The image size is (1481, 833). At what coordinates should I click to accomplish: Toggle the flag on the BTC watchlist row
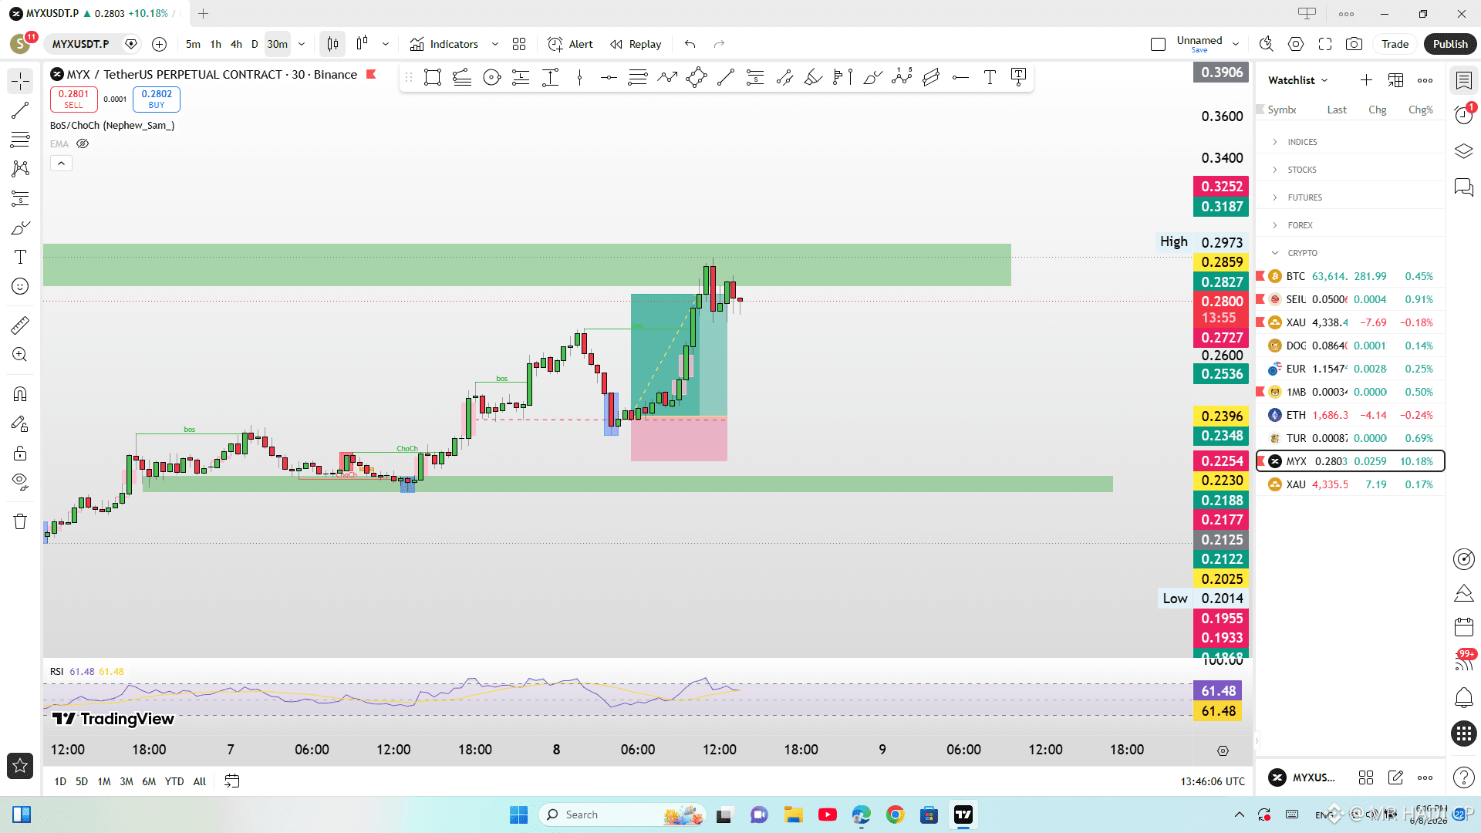coord(1260,276)
